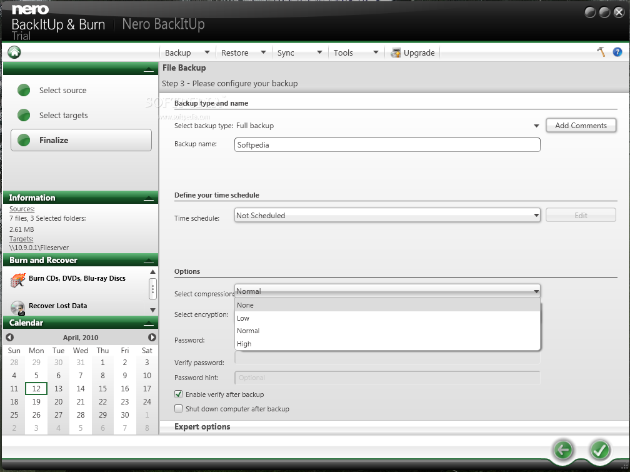The image size is (630, 472).
Task: Select April 24 in the calendar
Action: [147, 401]
